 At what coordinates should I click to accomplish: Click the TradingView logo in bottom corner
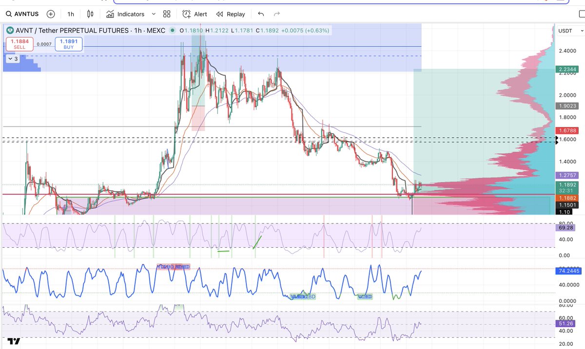coord(14,341)
